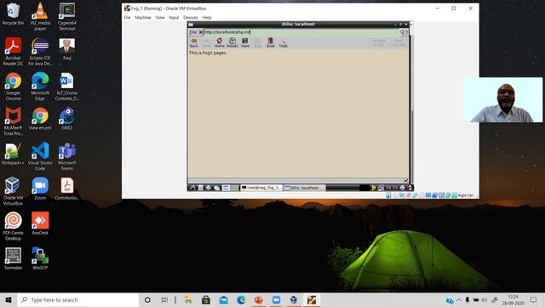
Task: Open the Tools menu in Dillo toolbar
Action: pos(284,43)
